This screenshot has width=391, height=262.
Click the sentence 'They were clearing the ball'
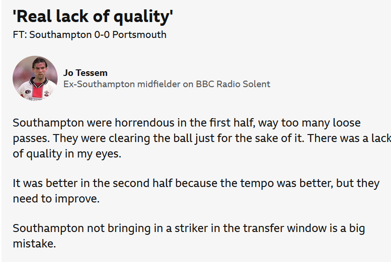coord(178,138)
